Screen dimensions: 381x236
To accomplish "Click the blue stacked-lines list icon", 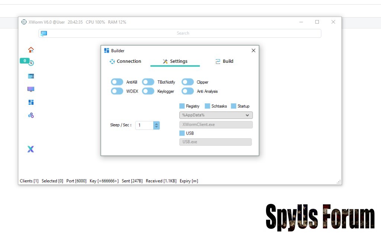I will point(31,76).
